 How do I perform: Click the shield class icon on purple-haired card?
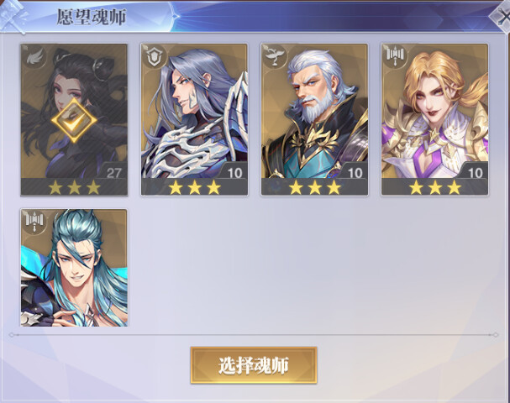point(154,57)
